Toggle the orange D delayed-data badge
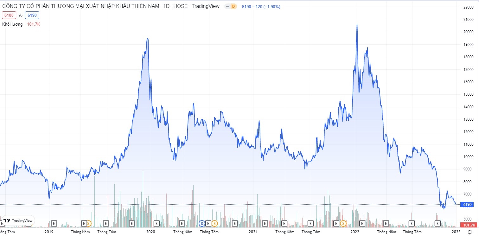 [x=231, y=6]
